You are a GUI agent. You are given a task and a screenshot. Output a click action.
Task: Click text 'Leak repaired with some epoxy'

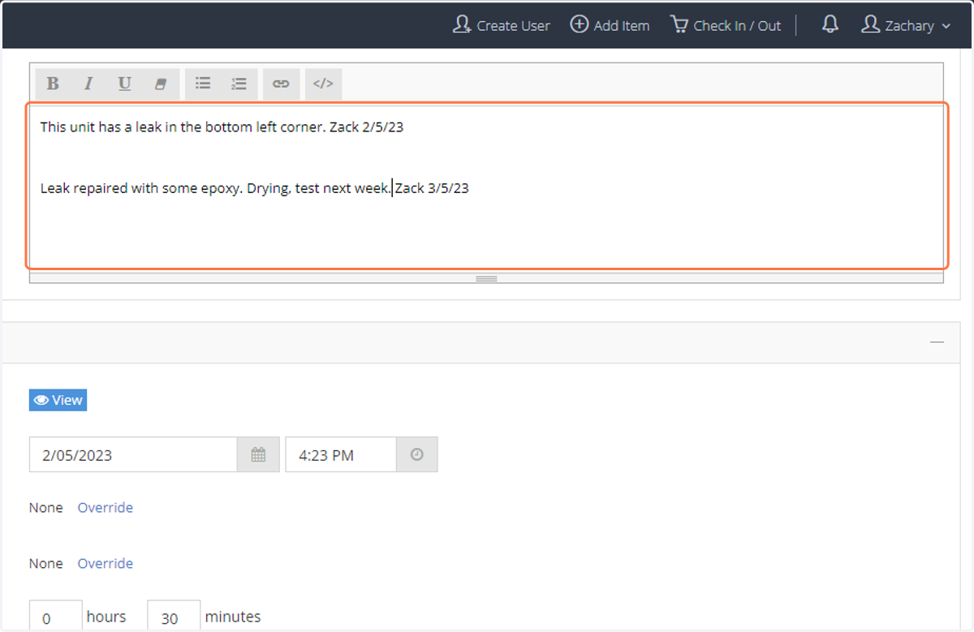point(140,188)
